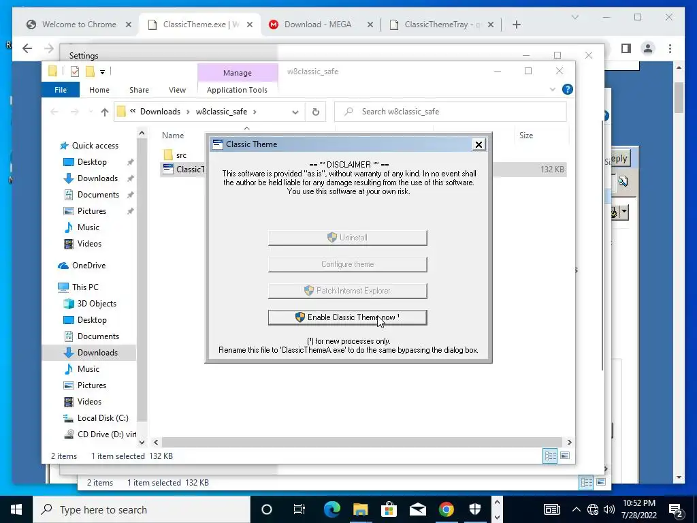Sort files by Name column header

coord(173,136)
